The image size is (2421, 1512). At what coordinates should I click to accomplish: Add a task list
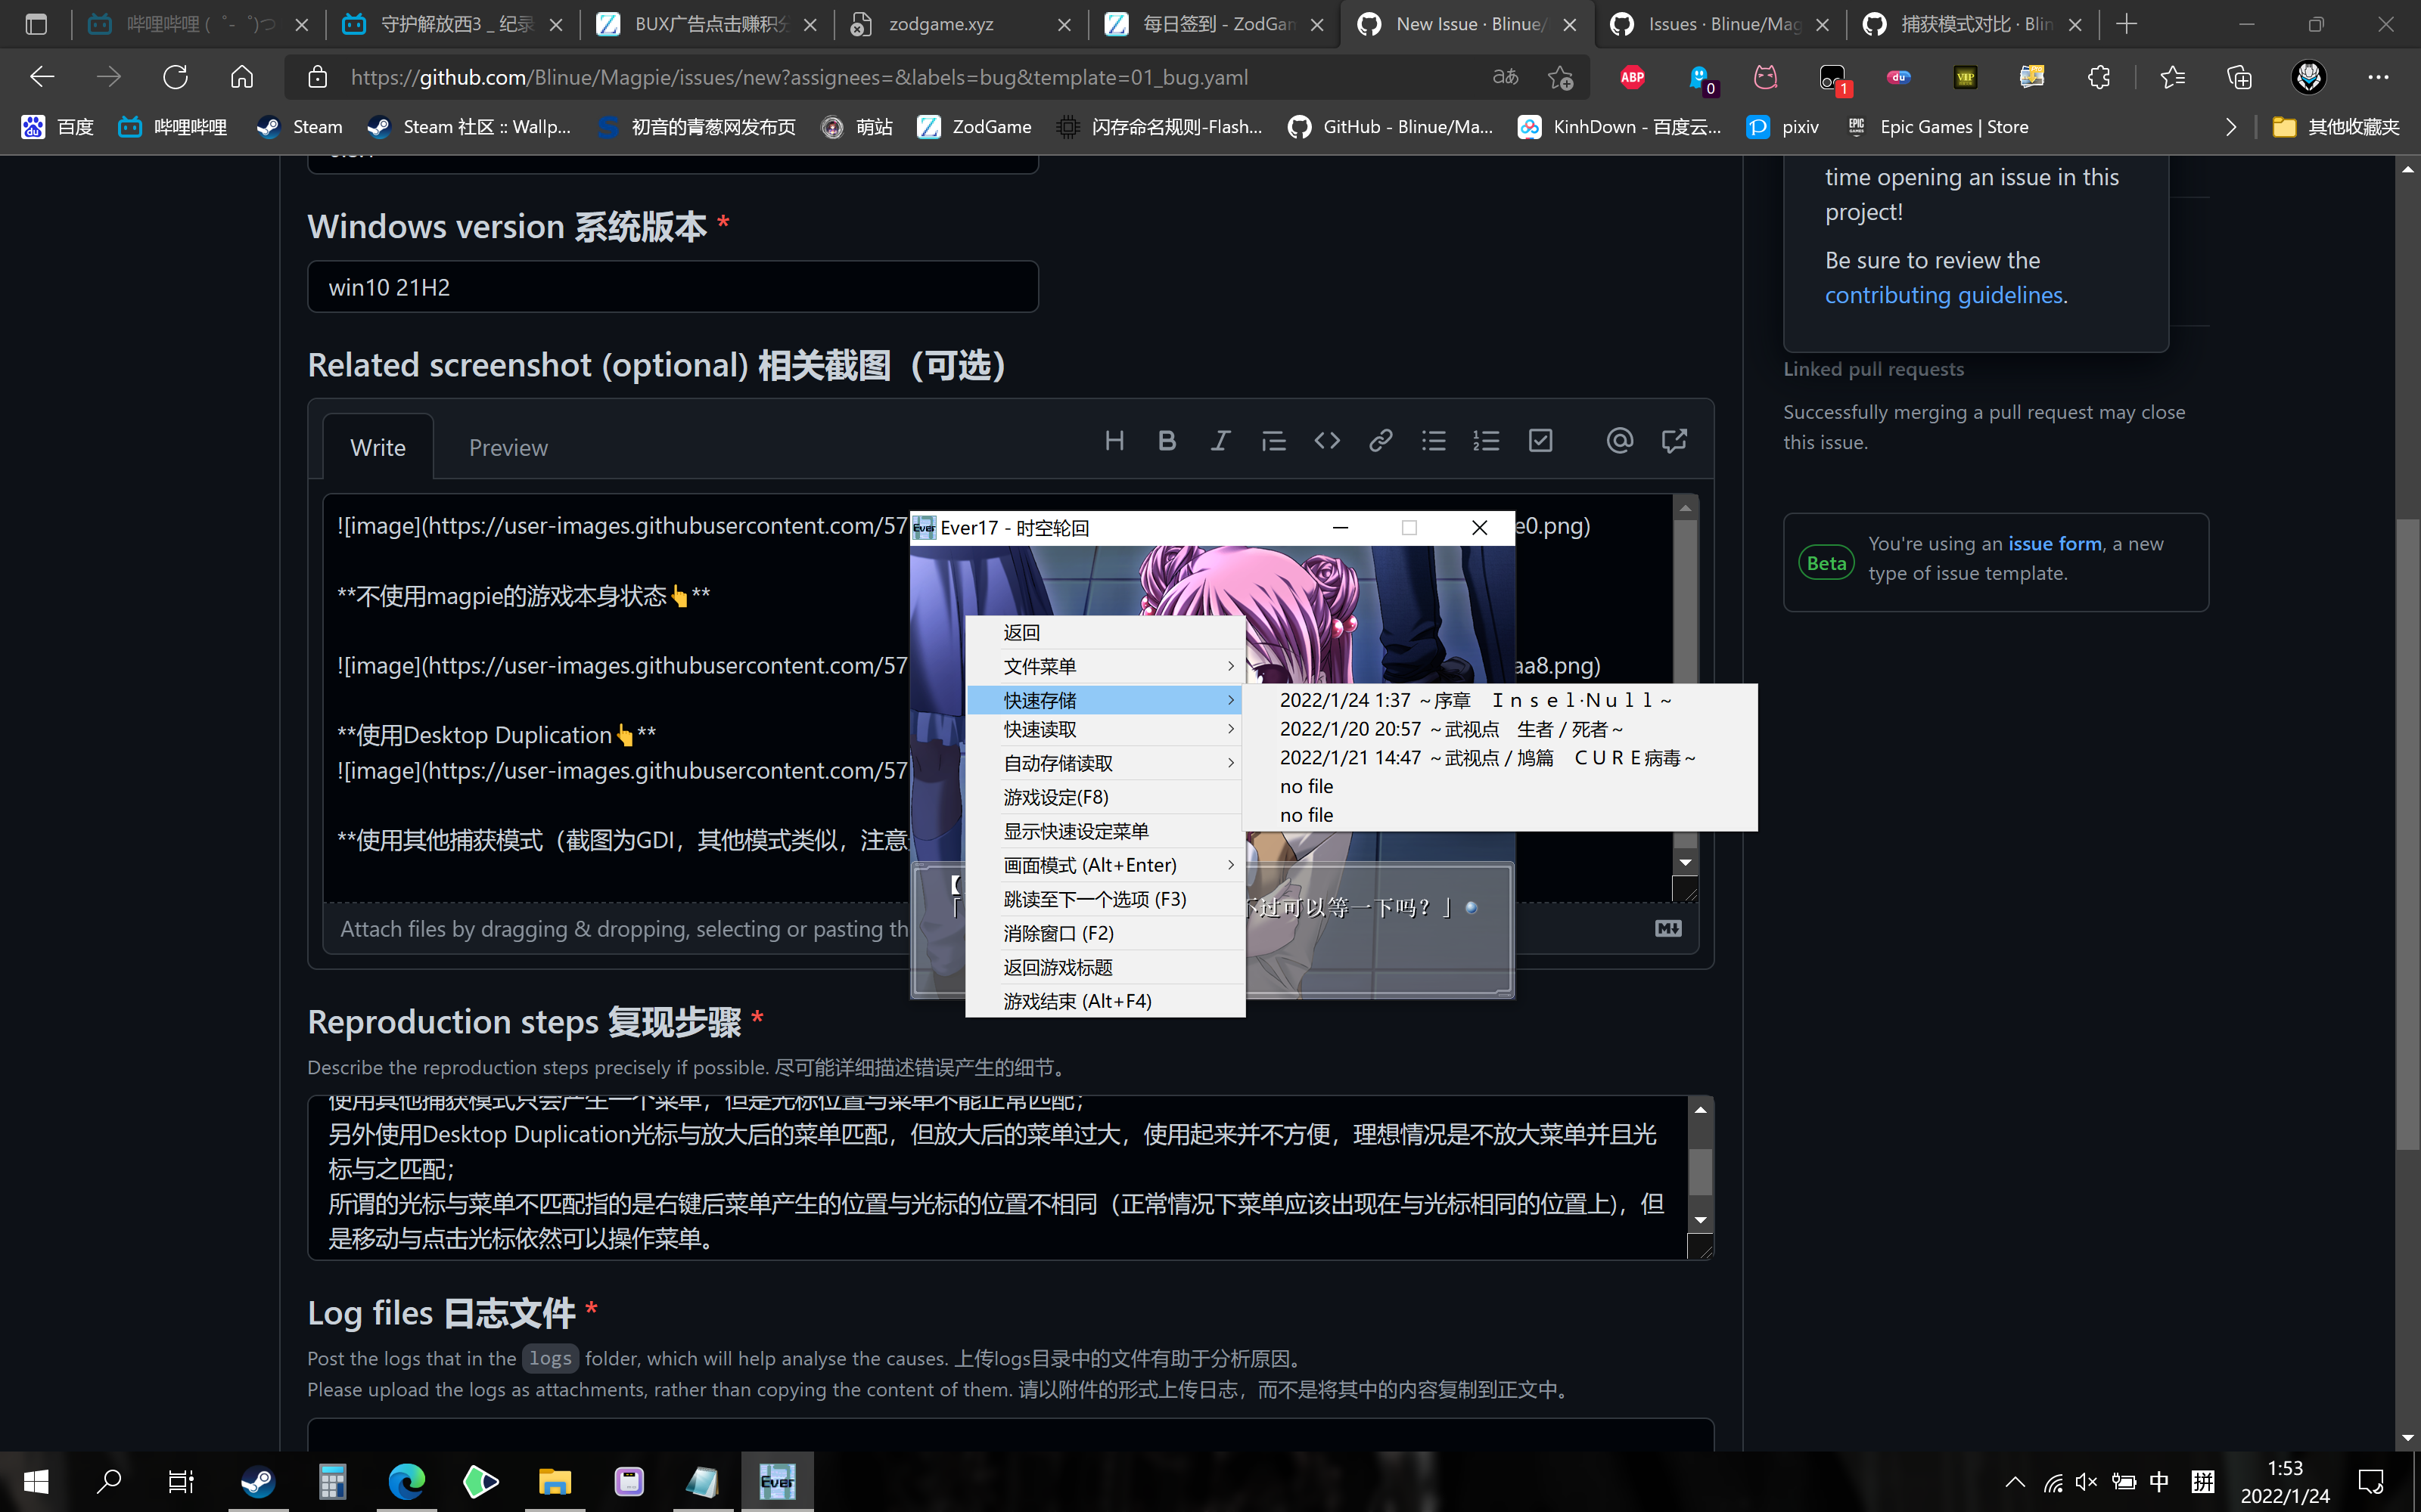click(1540, 440)
